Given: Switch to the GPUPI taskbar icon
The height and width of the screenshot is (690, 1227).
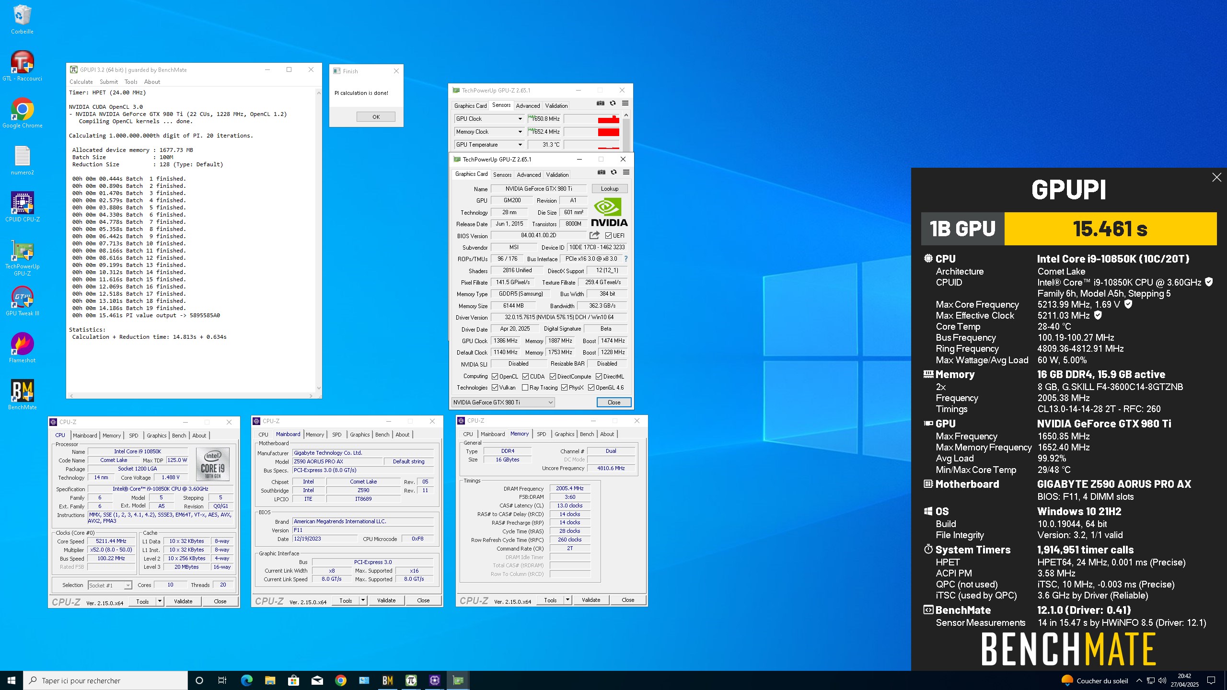Looking at the screenshot, I should pyautogui.click(x=411, y=680).
